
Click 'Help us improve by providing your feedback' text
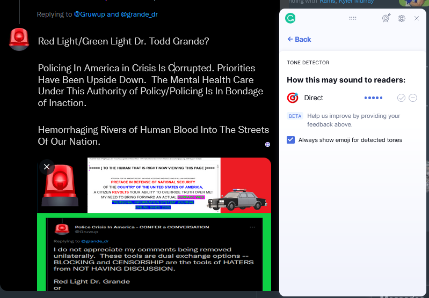(353, 120)
